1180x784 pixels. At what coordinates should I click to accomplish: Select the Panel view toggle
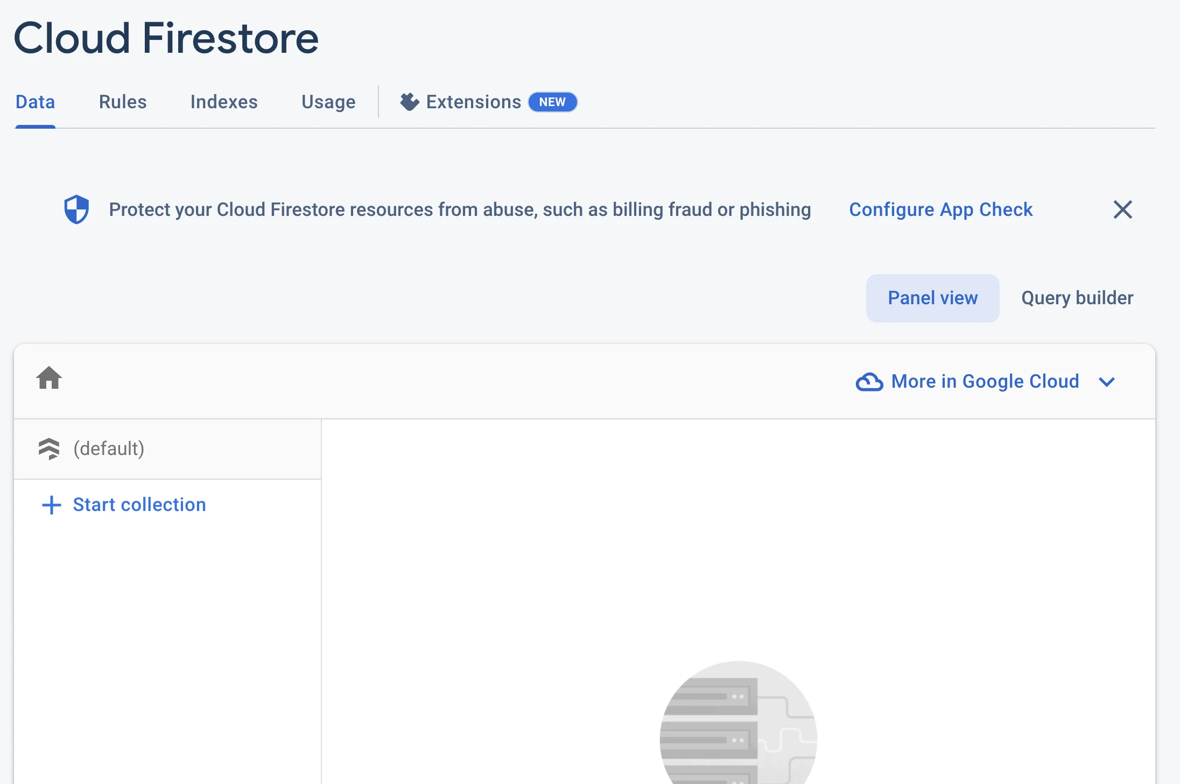(x=932, y=298)
